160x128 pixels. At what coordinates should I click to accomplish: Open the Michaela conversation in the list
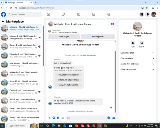coord(21,28)
